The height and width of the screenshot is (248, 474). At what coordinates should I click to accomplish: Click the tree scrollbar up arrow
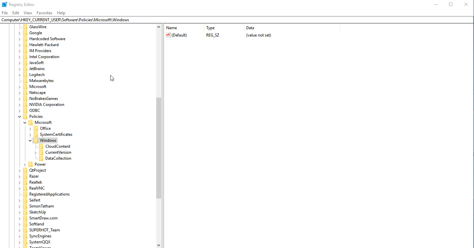point(159,27)
